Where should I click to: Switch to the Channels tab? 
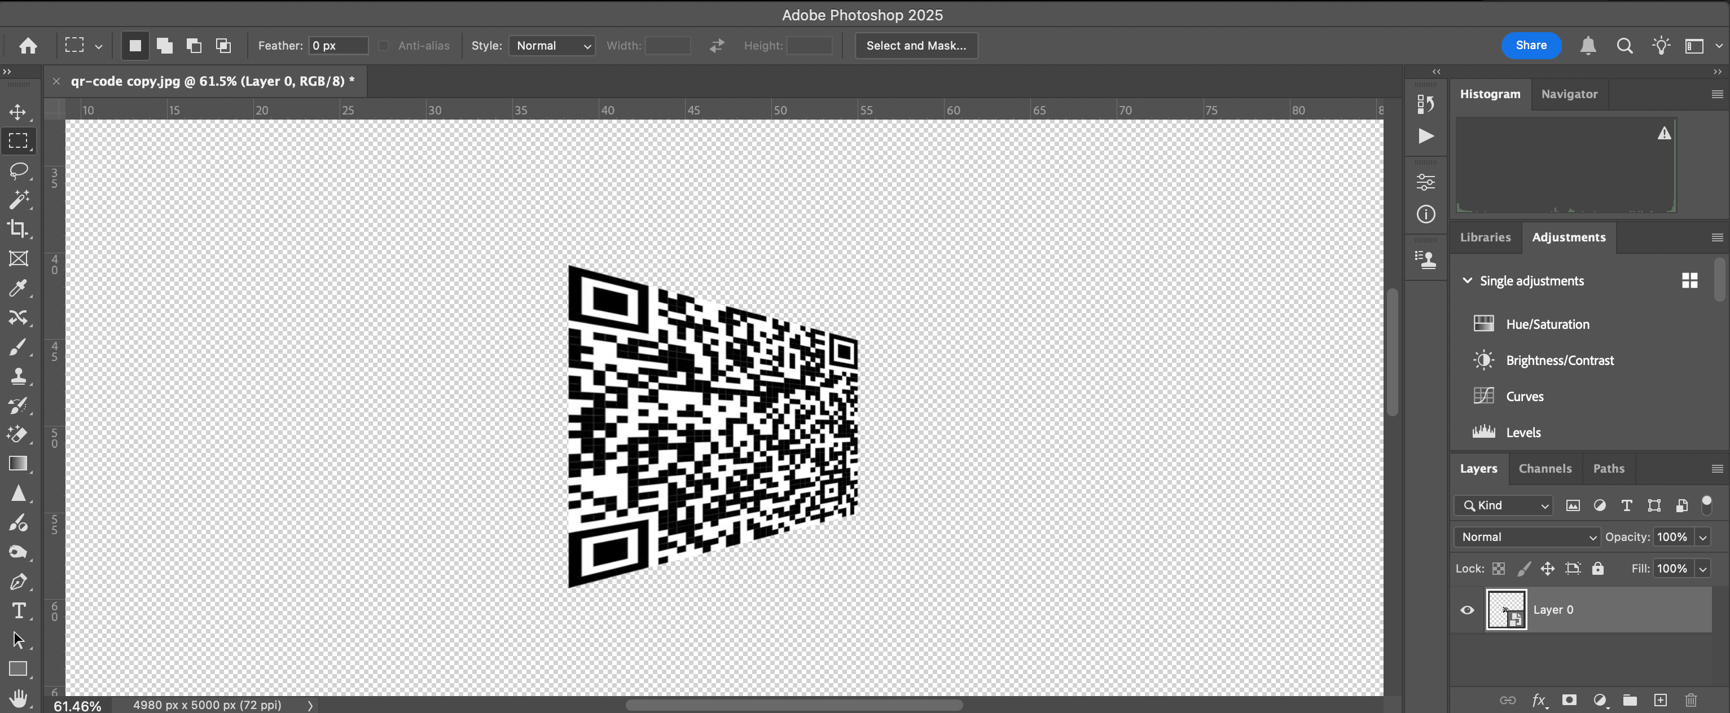(1545, 469)
